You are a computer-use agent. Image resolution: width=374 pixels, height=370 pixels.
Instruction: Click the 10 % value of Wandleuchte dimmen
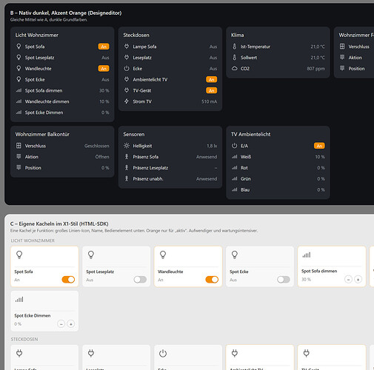tap(104, 101)
